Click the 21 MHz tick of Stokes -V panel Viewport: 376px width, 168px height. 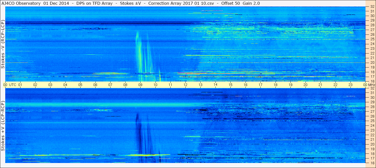tap(372, 58)
